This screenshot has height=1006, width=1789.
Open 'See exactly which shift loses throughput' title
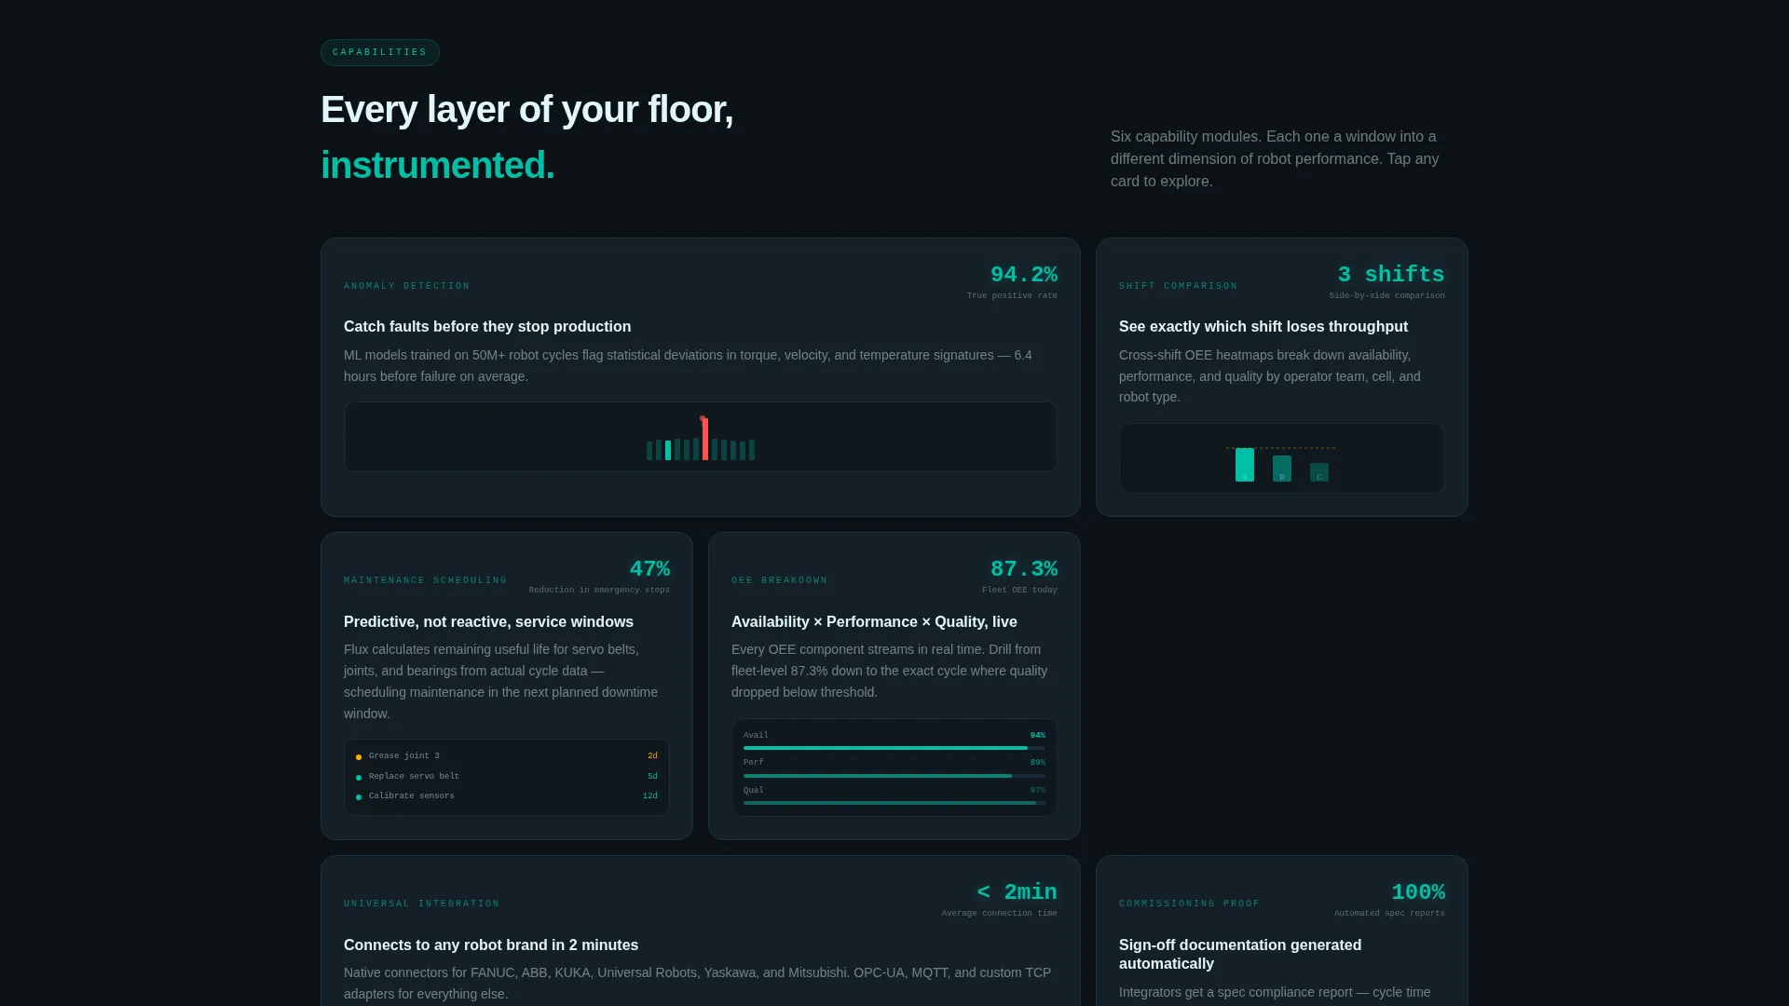coord(1263,327)
